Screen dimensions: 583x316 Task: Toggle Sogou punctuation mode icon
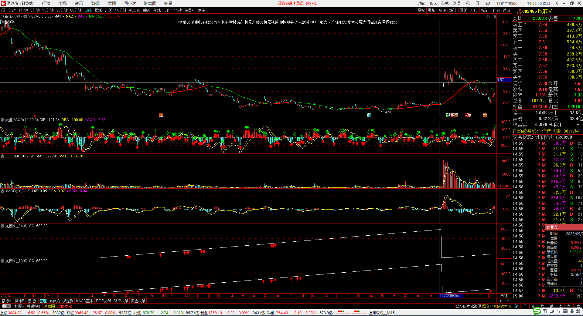coord(558,311)
